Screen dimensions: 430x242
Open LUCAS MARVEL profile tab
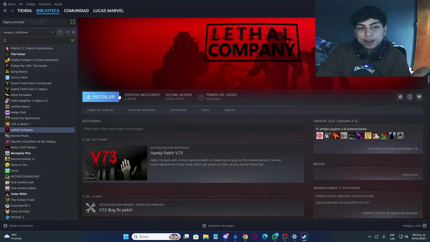click(109, 11)
